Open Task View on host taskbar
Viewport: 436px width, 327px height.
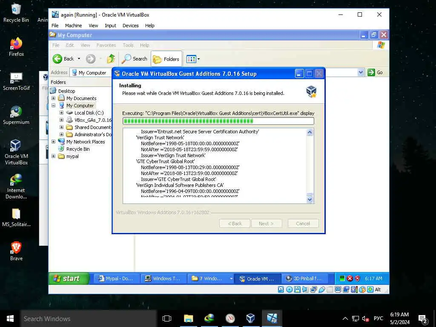pyautogui.click(x=167, y=318)
